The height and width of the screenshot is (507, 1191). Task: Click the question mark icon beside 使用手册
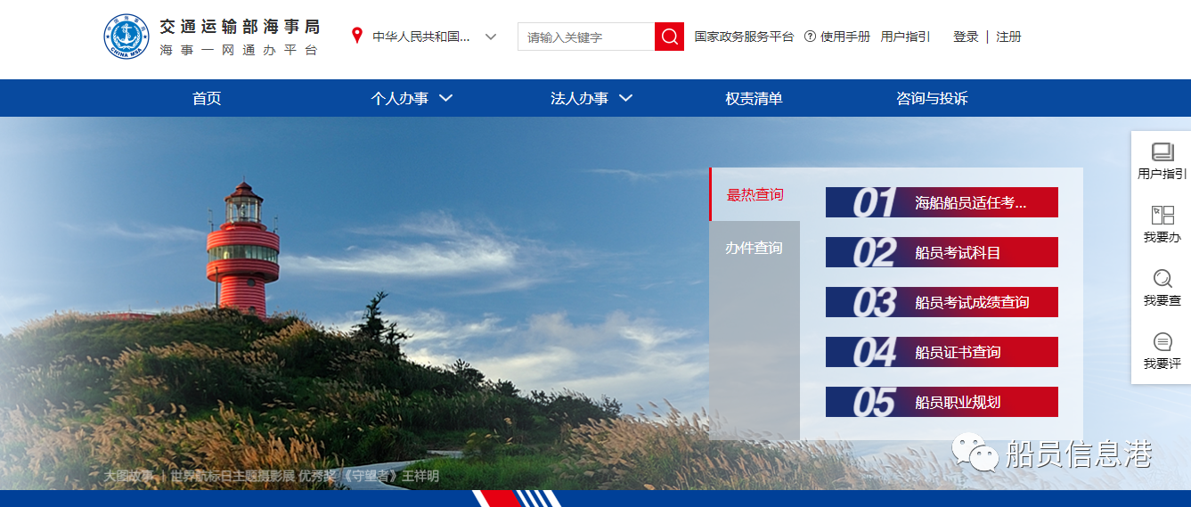click(810, 37)
